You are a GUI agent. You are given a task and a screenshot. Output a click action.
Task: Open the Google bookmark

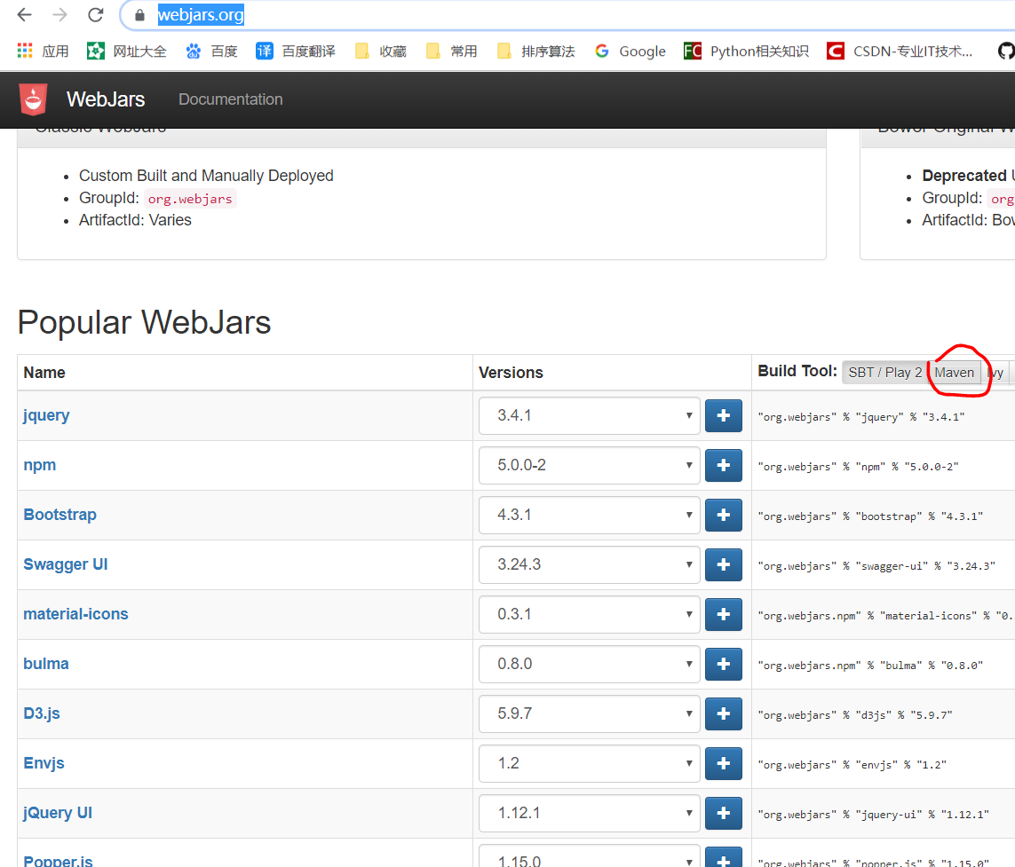(630, 51)
